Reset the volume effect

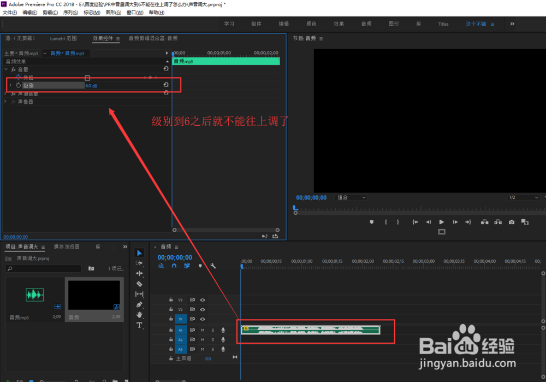tap(166, 69)
